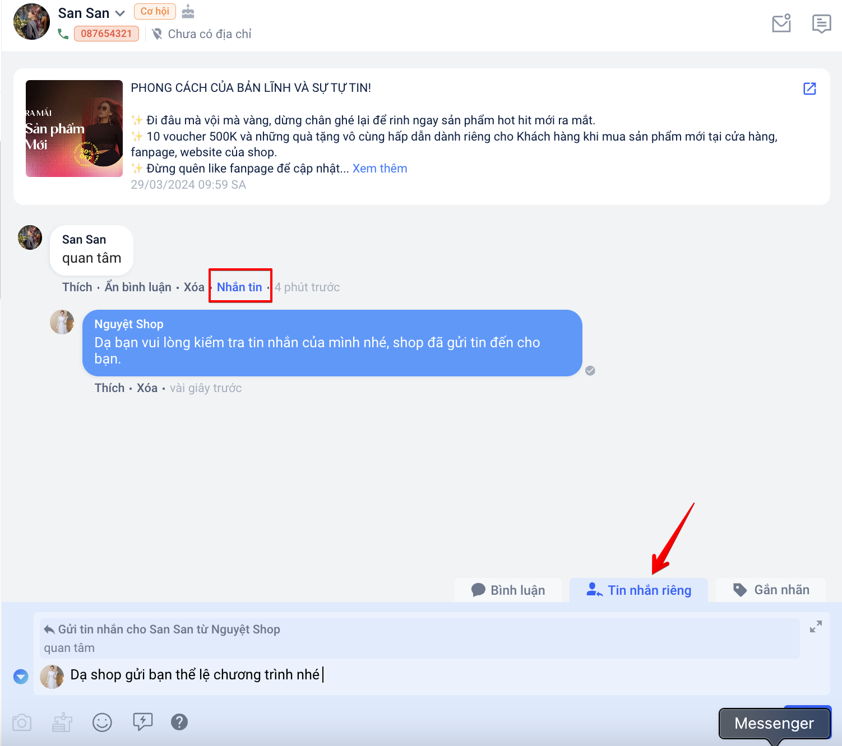842x746 pixels.
Task: Select phone number 087654321
Action: [107, 34]
